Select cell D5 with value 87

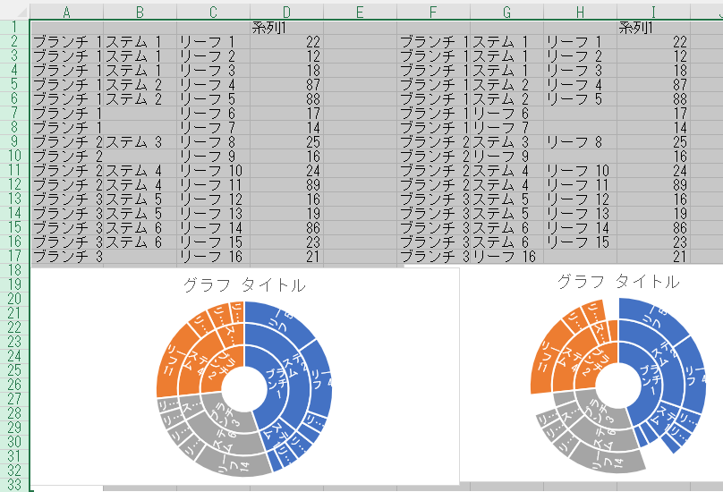(x=287, y=85)
